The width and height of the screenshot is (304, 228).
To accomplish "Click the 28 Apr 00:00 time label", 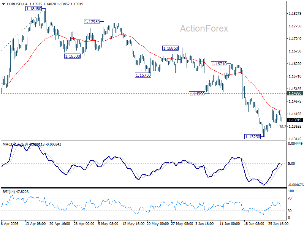I will pos(84,224).
